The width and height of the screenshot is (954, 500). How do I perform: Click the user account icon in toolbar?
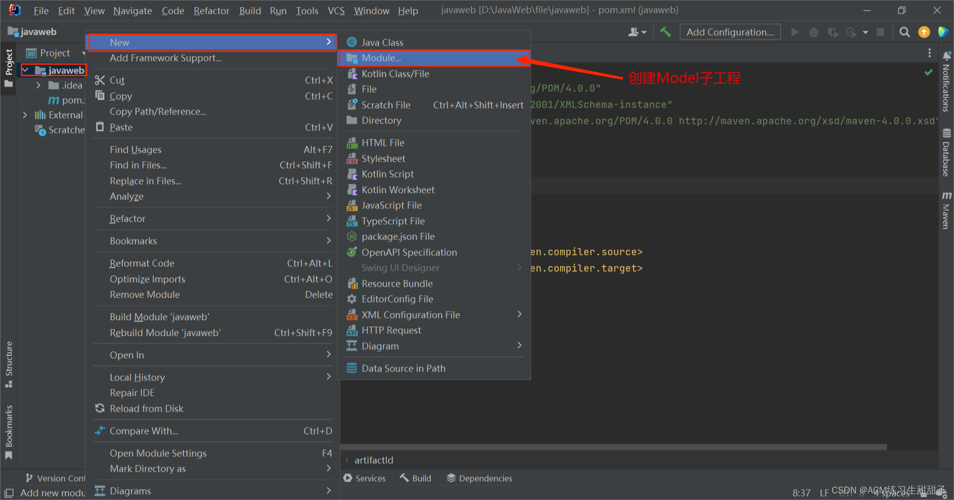point(637,32)
